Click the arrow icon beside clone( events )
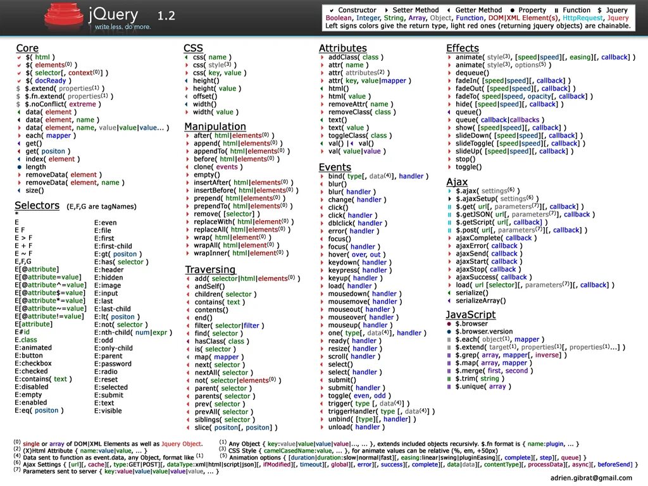This screenshot has width=648, height=486. [187, 167]
